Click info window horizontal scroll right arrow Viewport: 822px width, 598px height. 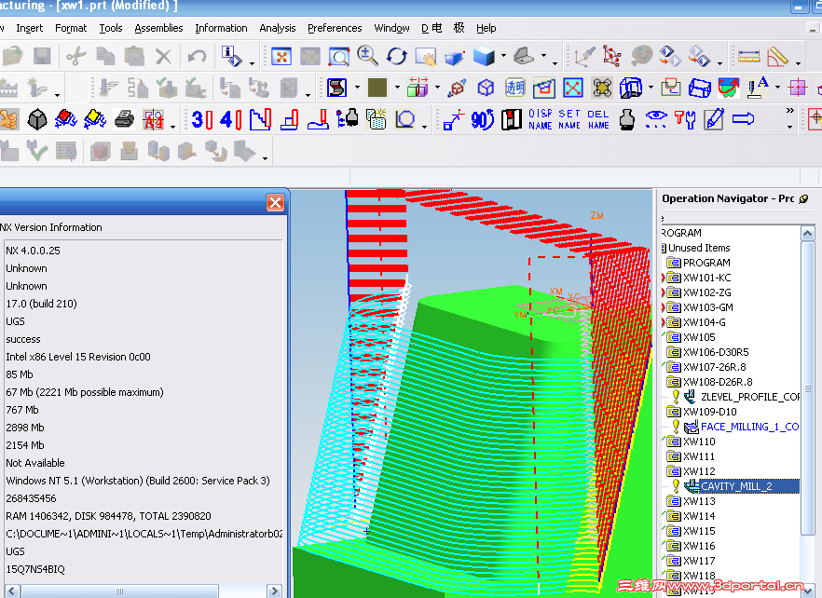point(274,591)
